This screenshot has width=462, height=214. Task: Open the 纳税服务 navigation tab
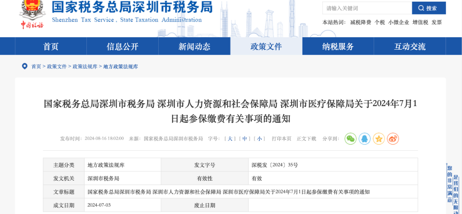[338, 46]
